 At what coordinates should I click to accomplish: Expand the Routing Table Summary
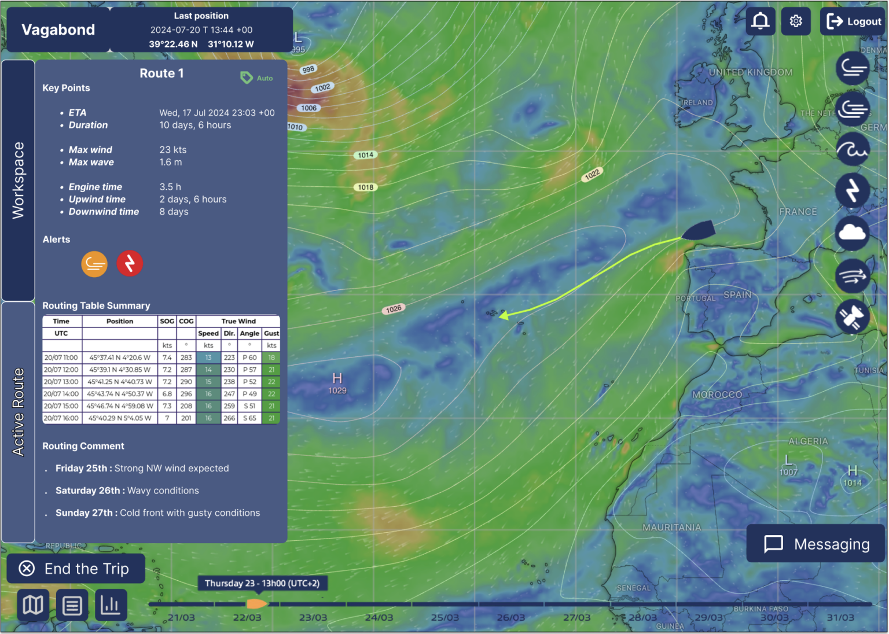click(x=96, y=305)
